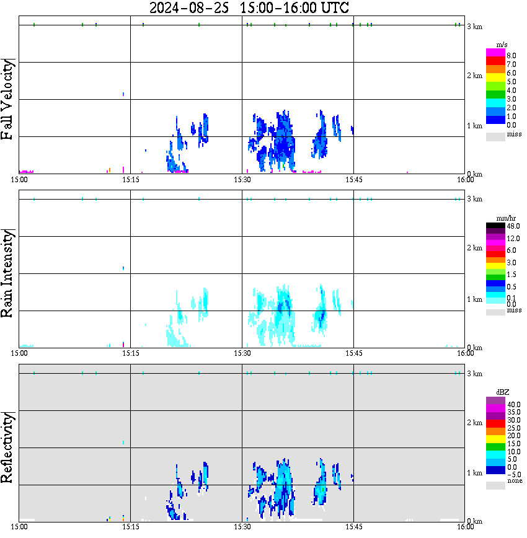Select gray miss swatch in mm/hr legend
The height and width of the screenshot is (538, 527).
[495, 312]
